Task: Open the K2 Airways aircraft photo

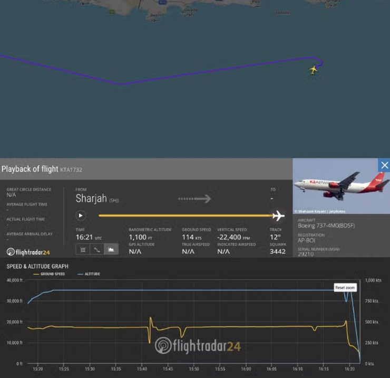Action: 342,186
